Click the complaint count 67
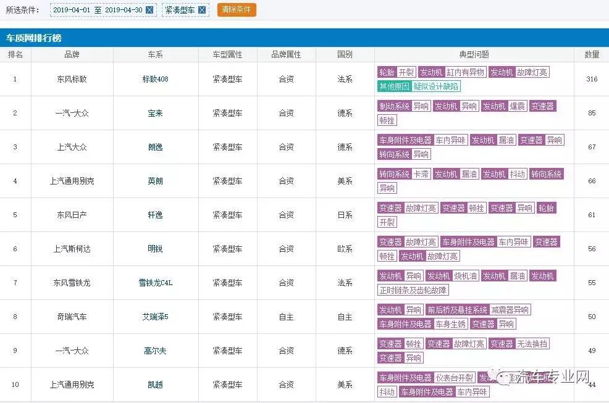 tap(592, 147)
